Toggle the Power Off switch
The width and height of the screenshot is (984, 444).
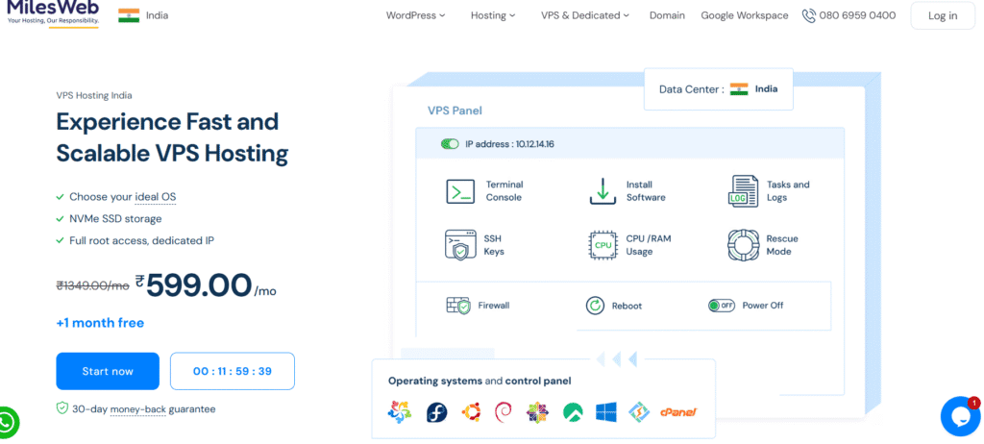click(722, 306)
